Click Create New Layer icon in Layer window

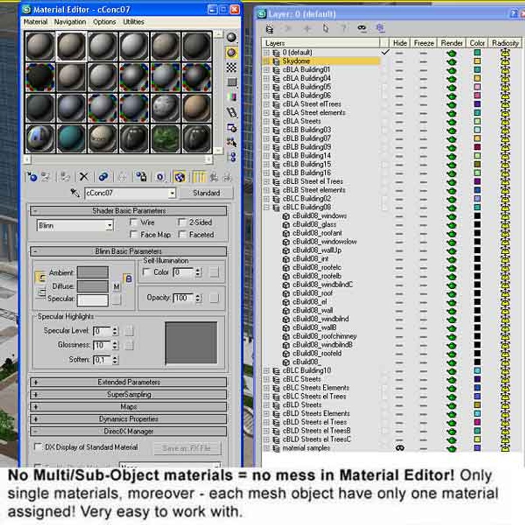(x=269, y=29)
